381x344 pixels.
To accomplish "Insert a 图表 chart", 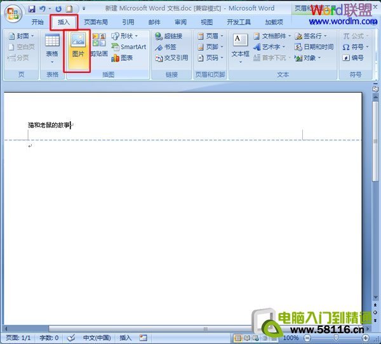I will pyautogui.click(x=122, y=58).
